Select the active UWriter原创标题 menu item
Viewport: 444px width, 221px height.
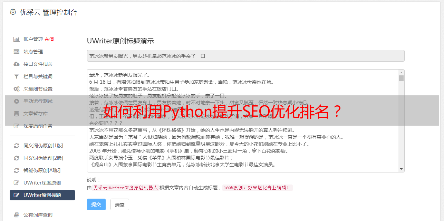click(42, 195)
